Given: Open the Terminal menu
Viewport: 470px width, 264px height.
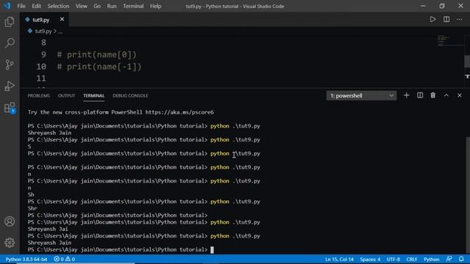Looking at the screenshot, I should [133, 6].
